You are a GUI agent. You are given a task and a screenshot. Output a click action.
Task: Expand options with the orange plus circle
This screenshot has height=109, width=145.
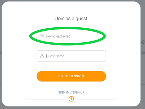[71, 99]
